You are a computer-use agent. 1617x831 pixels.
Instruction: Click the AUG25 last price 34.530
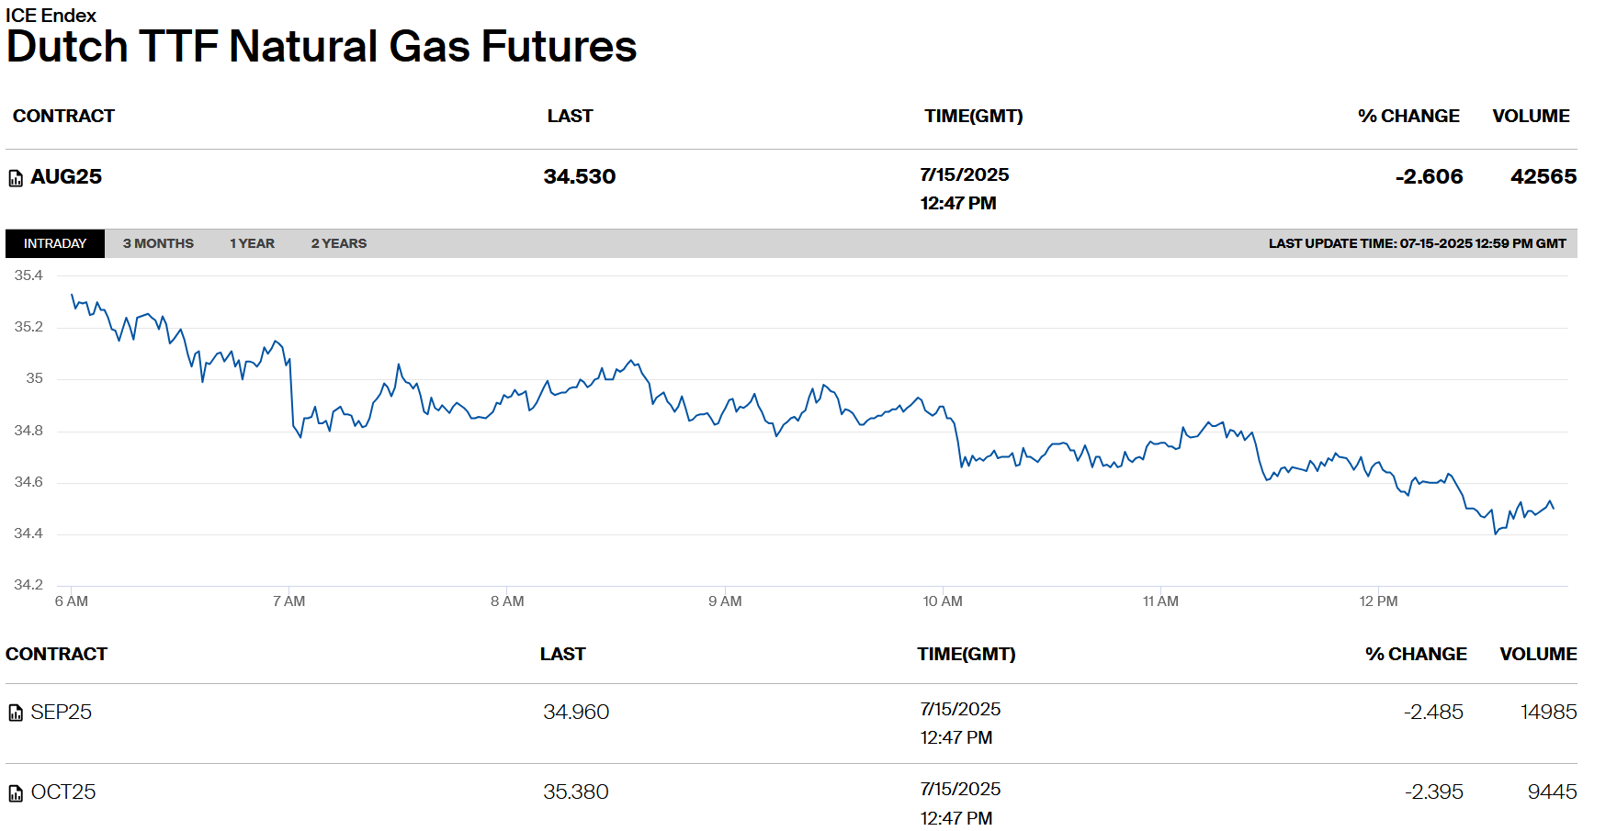tap(579, 176)
